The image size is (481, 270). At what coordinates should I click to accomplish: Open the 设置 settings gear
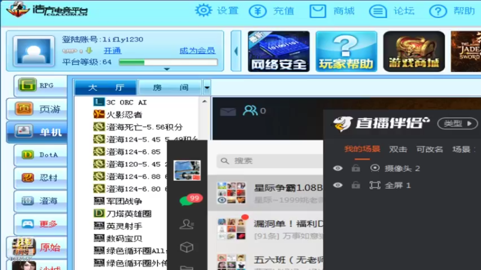click(x=203, y=11)
